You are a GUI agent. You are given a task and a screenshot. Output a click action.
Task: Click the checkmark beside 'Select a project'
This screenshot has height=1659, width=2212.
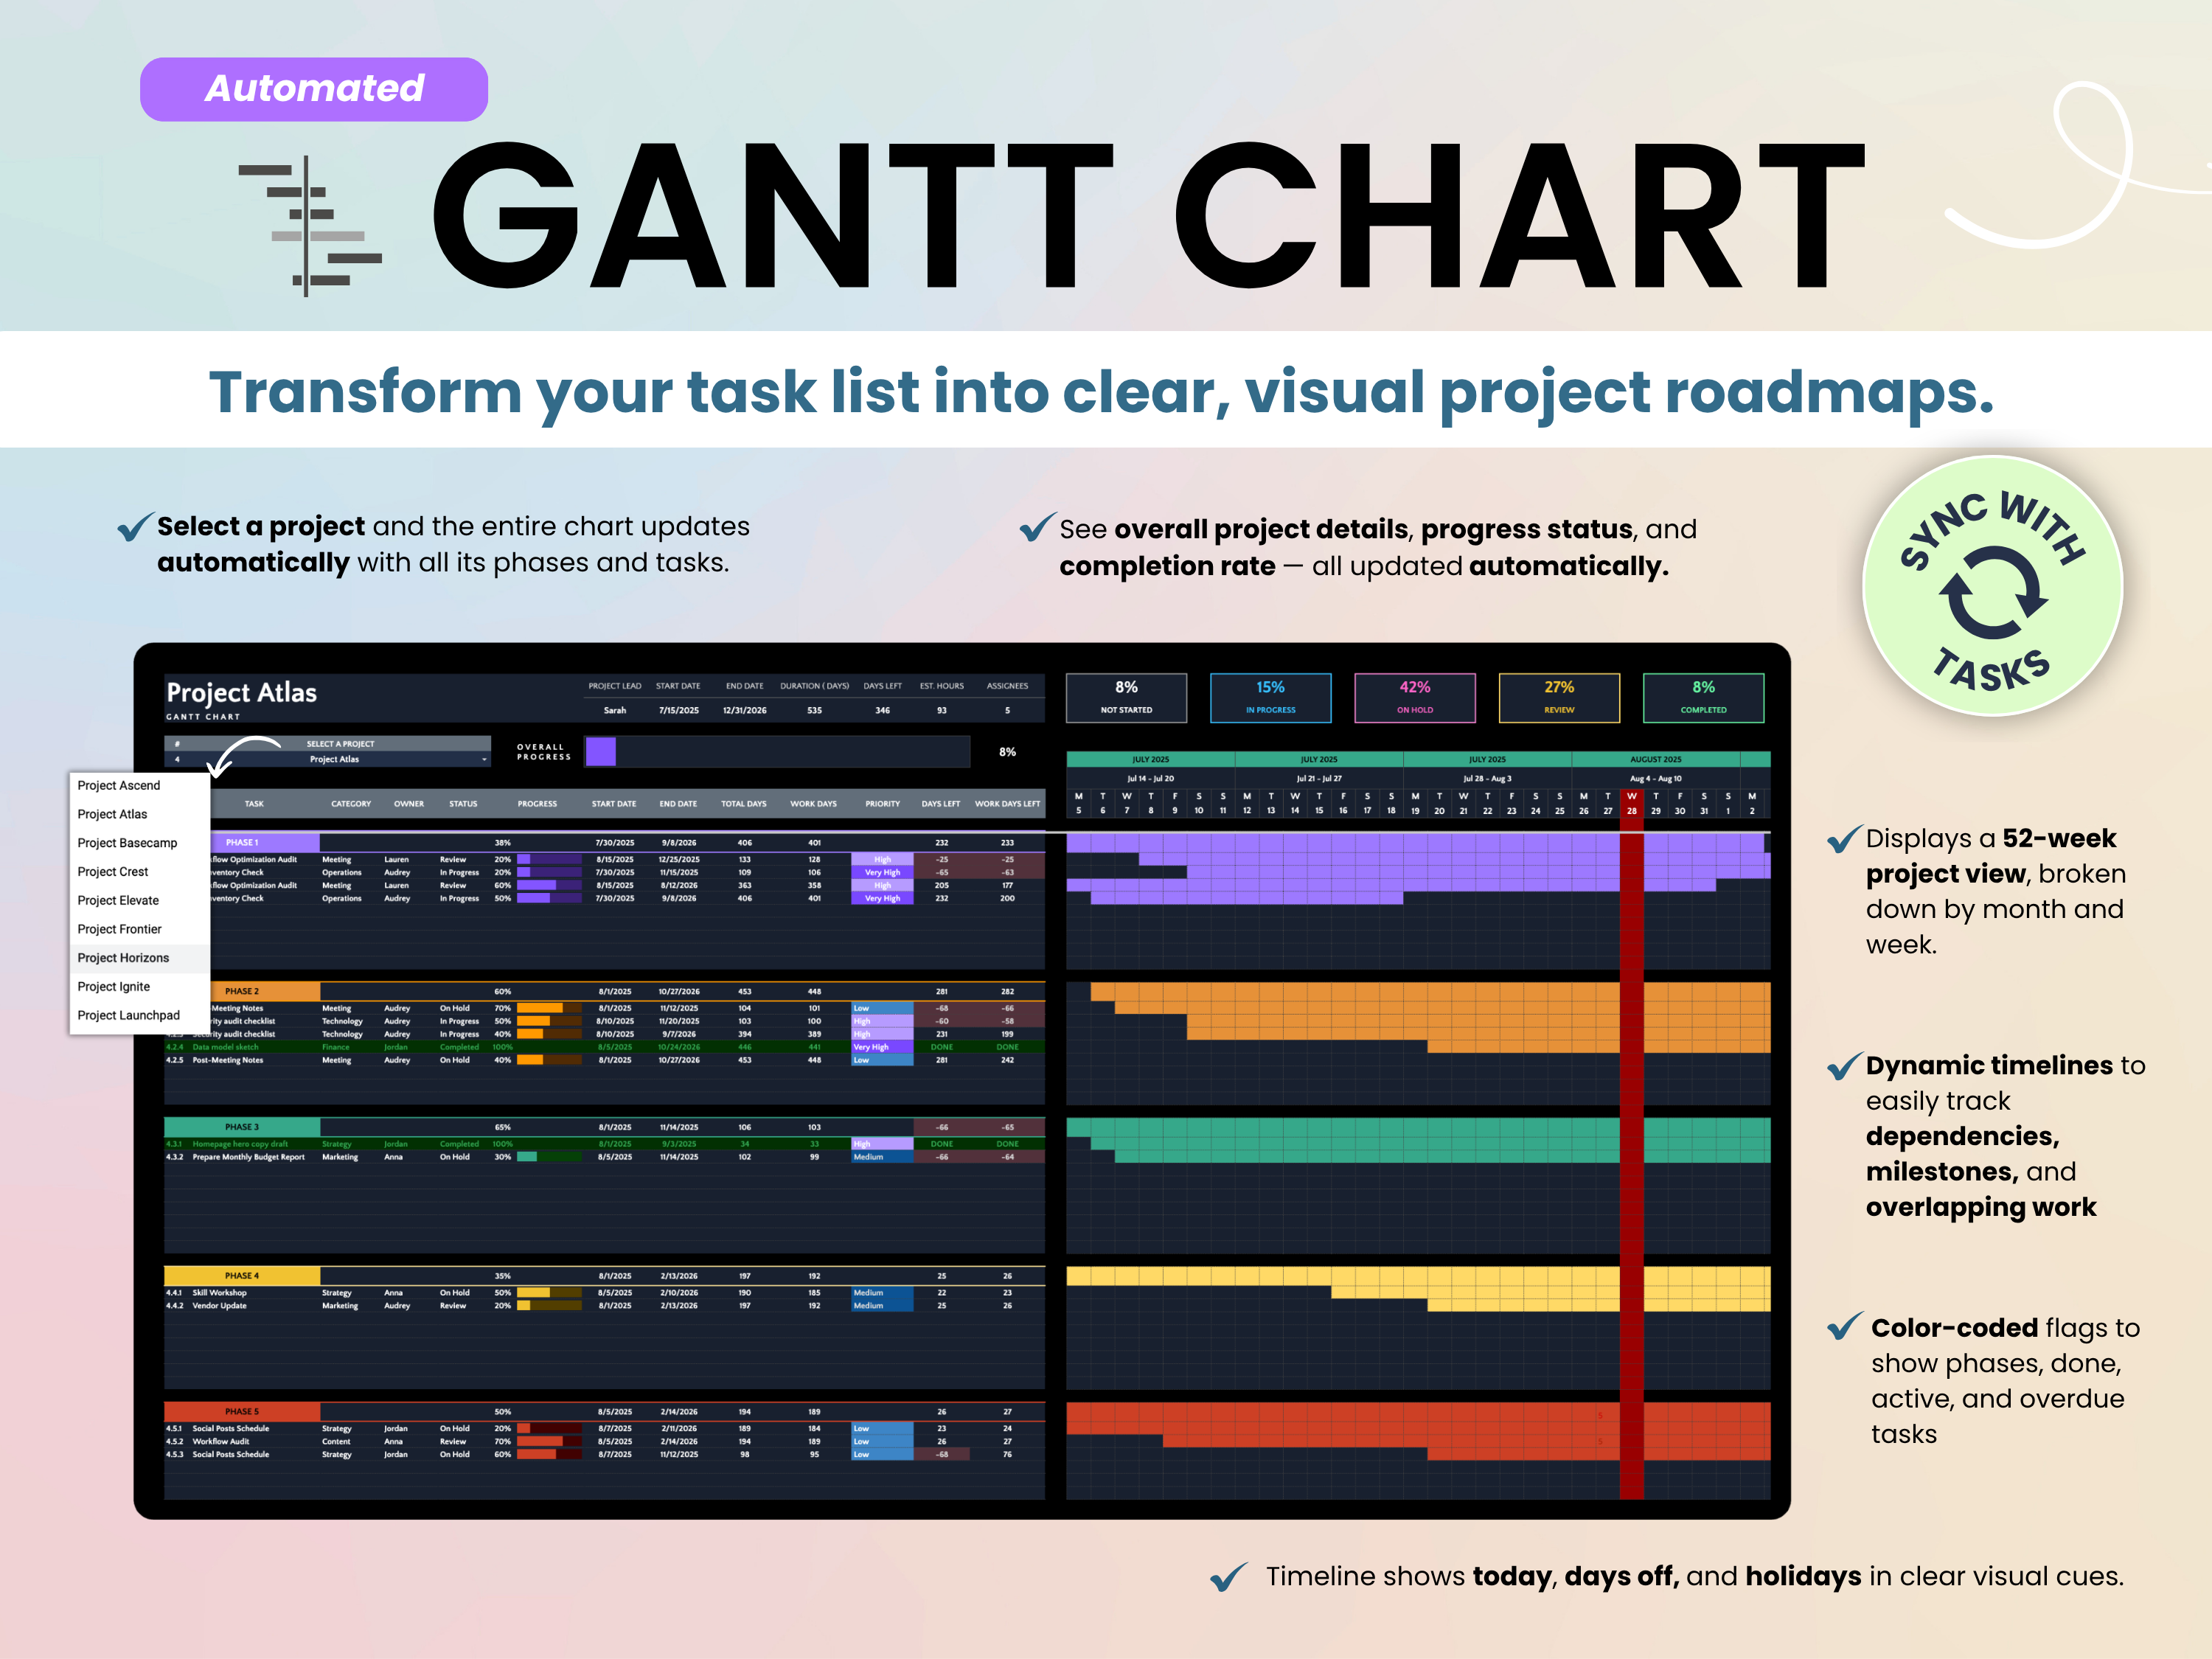135,526
